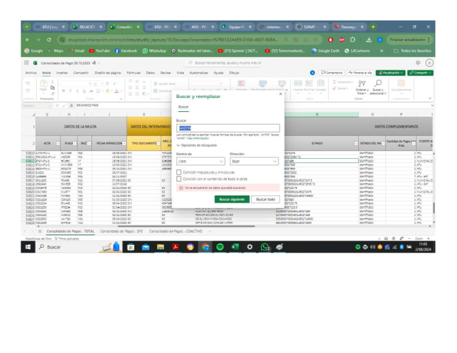
Task: Open WhatsApp from the taskbar
Action: tap(265, 247)
